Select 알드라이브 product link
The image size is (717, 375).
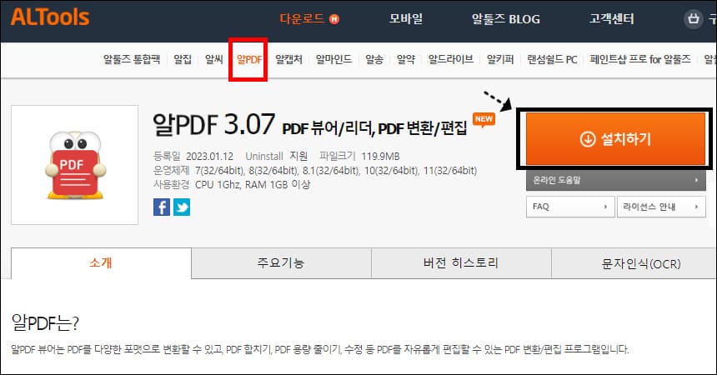tap(450, 59)
